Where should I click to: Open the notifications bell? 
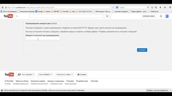(161, 16)
